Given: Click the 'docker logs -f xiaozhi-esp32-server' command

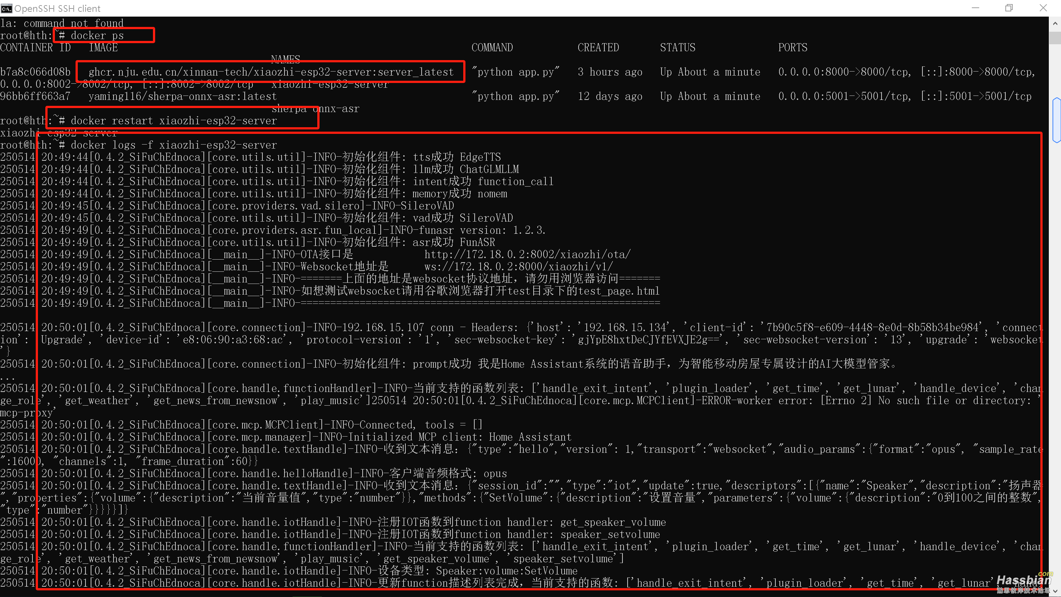Looking at the screenshot, I should click(x=174, y=145).
